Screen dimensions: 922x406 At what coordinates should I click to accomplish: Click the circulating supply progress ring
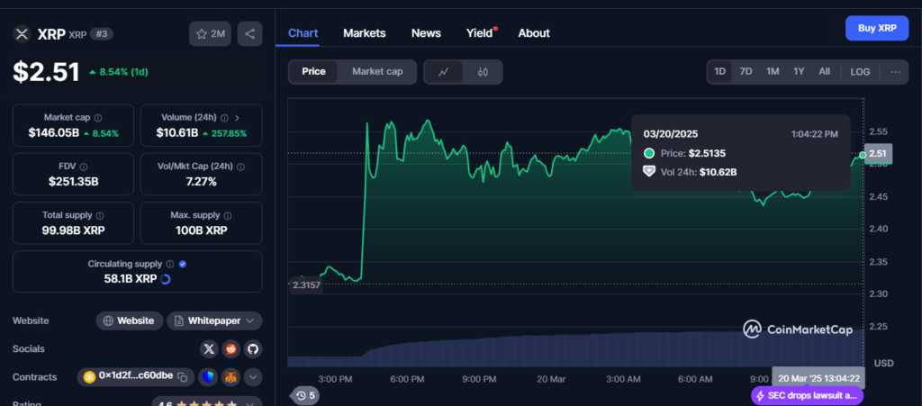(166, 279)
